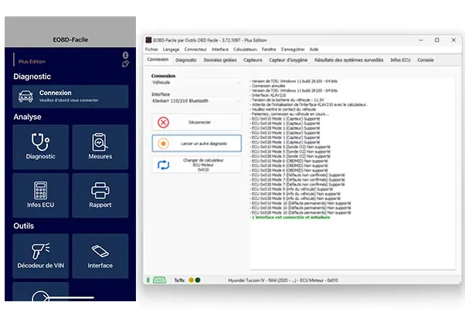
Task: Maximize the EOBD-Facile desktop window
Action: click(437, 40)
